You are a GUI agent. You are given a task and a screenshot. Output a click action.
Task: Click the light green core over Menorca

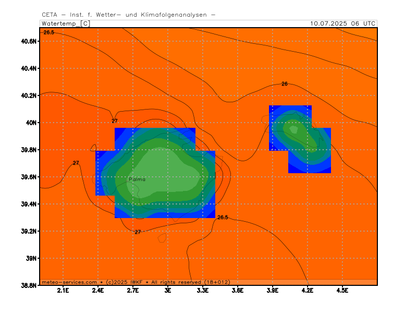[x=293, y=129]
